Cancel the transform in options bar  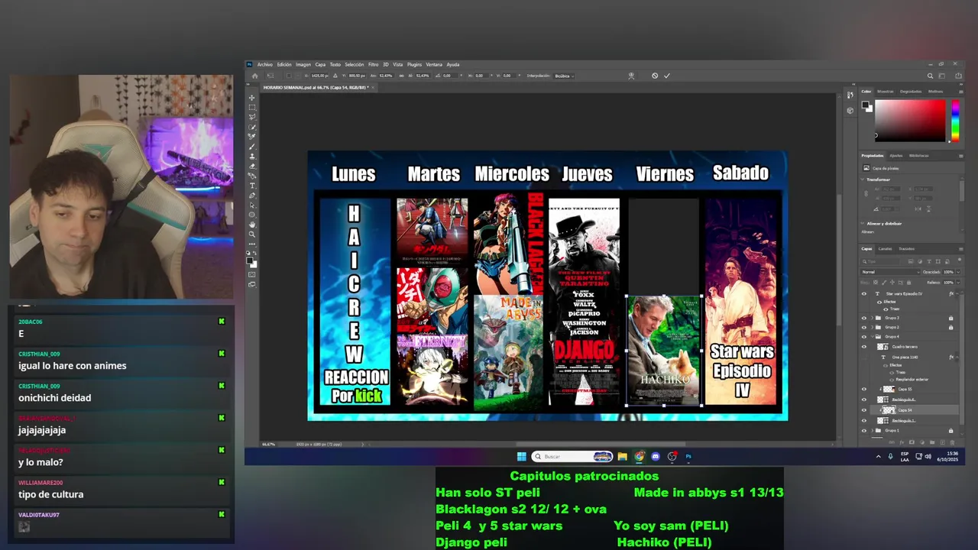tap(655, 76)
